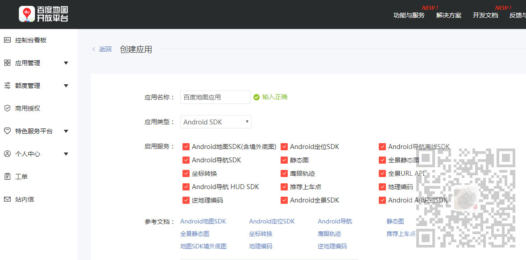Open the 额度管理 quota icon

tap(7, 85)
